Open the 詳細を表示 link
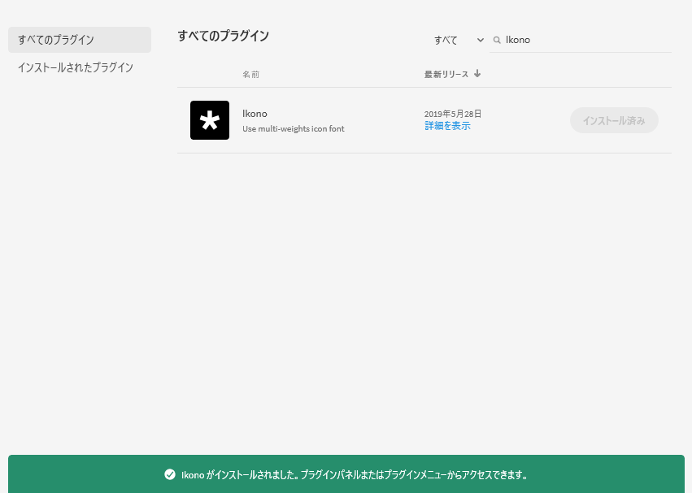 click(x=447, y=126)
